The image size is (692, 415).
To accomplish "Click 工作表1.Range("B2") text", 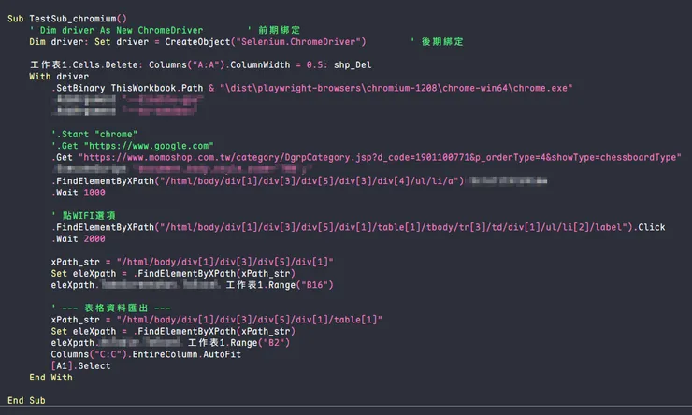I will click(238, 343).
